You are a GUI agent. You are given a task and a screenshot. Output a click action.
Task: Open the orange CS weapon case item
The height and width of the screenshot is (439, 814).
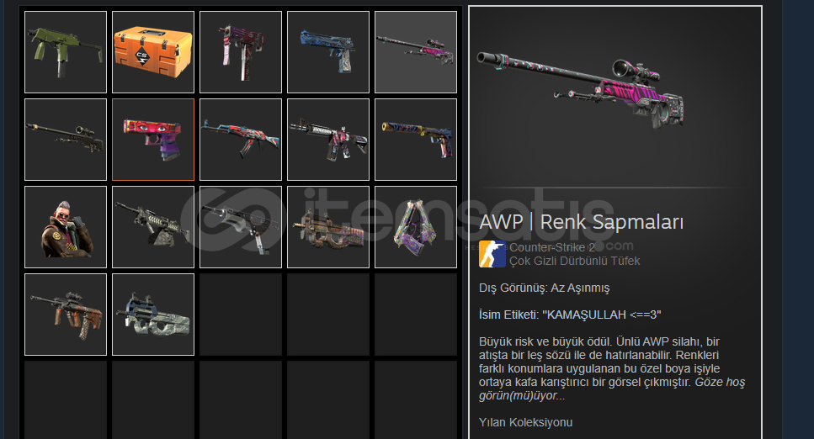pos(153,52)
